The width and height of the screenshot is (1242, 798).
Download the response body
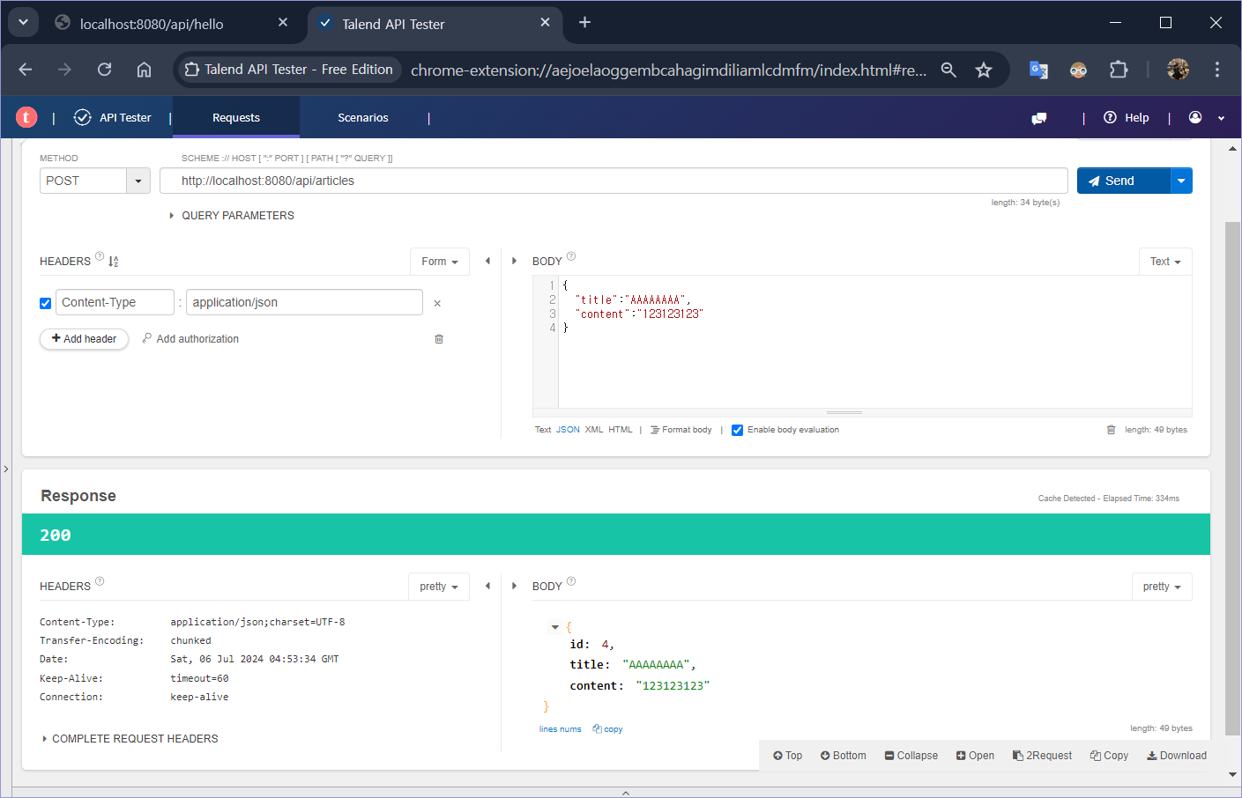point(1177,756)
